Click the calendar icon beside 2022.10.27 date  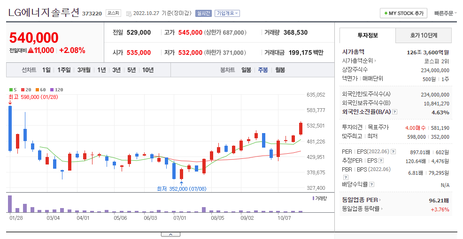coord(129,14)
